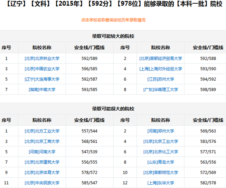The width and height of the screenshot is (226, 188).
Task: Open the 首都经济贸易大学 link
Action: tap(161, 58)
